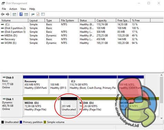Click the drive icon beside (C:) volume
164x130 pixels.
tap(2, 24)
